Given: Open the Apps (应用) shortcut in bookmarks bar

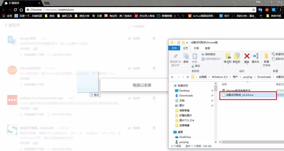Looking at the screenshot, I should (7, 16).
